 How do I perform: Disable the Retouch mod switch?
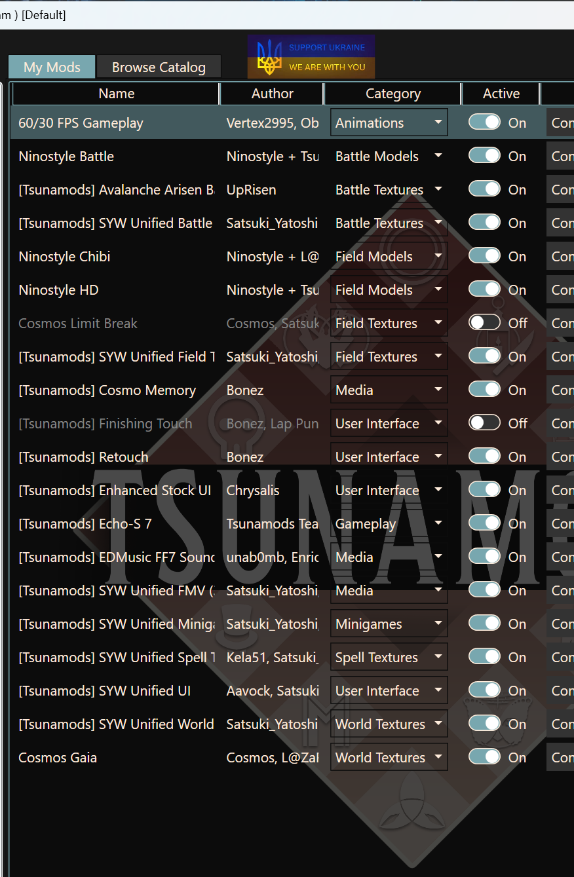click(x=485, y=457)
